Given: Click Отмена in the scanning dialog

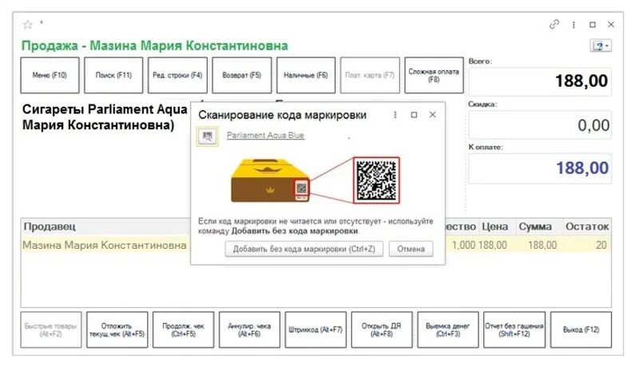Looking at the screenshot, I should click(x=411, y=249).
